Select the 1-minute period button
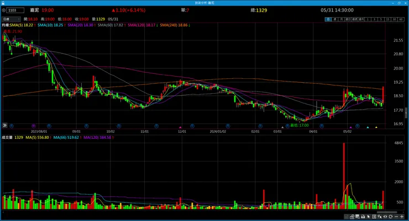Screen dimensions: 409x221 coord(368,19)
